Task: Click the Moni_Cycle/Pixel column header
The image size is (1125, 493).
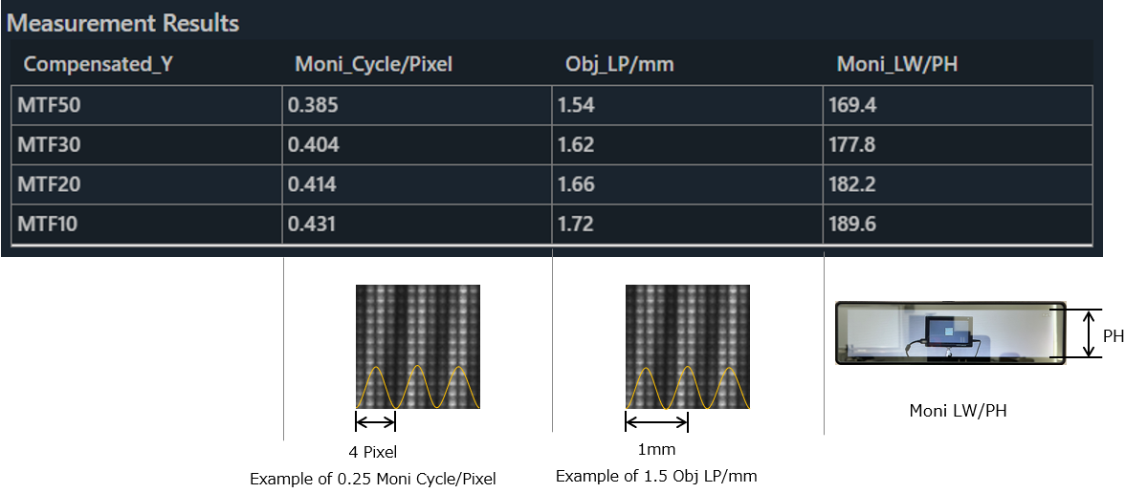Action: click(x=374, y=65)
